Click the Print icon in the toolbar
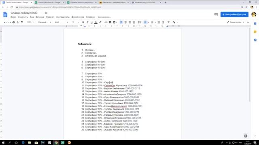The height and width of the screenshot is (145, 259). pos(13,22)
